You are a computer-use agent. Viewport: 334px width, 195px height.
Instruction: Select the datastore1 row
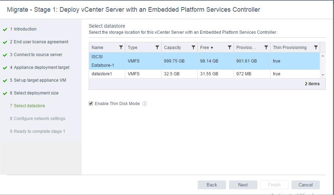pos(204,74)
